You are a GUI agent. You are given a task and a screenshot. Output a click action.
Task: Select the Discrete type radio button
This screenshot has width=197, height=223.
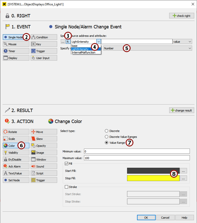pyautogui.click(x=107, y=131)
